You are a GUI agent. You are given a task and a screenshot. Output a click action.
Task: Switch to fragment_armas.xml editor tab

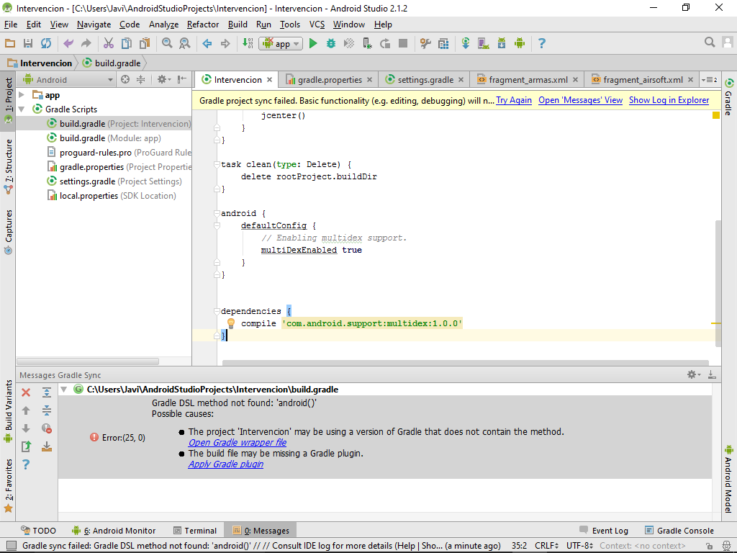(528, 79)
